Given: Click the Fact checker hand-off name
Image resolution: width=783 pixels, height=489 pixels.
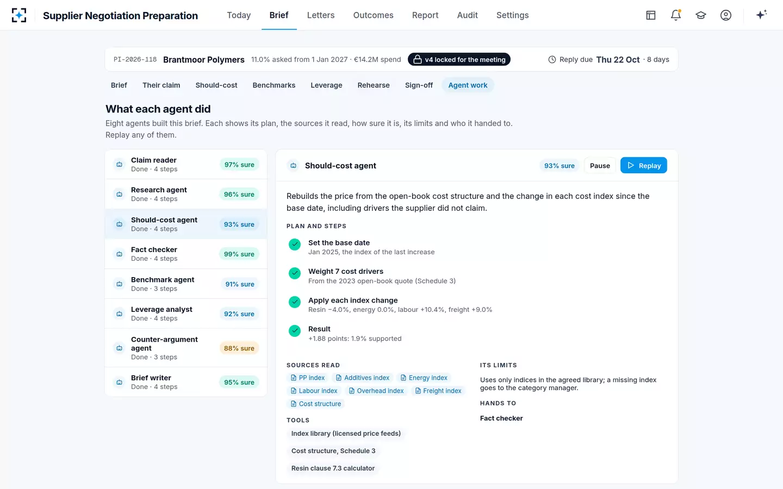Looking at the screenshot, I should click(x=501, y=418).
